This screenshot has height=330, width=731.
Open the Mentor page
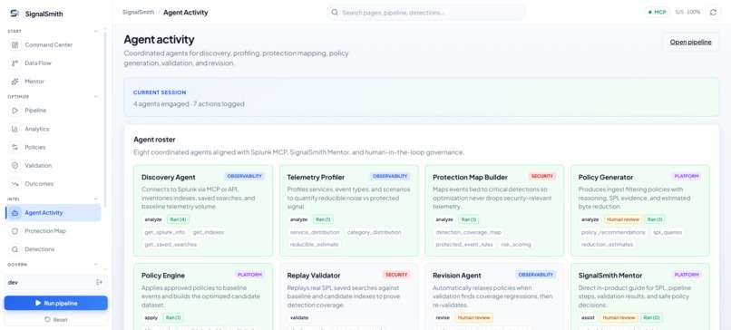pyautogui.click(x=53, y=81)
